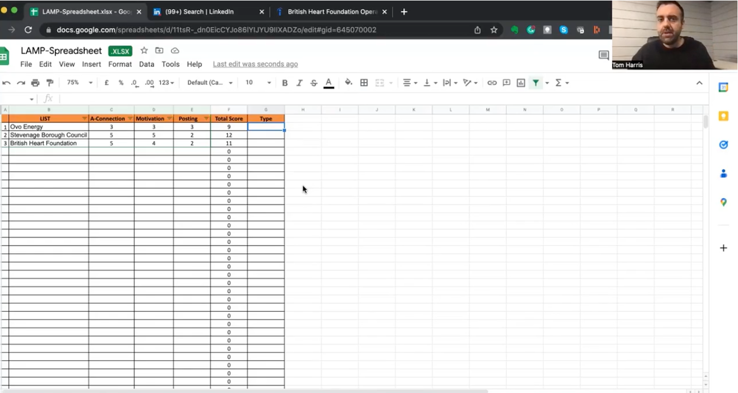
Task: Click the Get add-ons plus icon
Action: pos(723,248)
